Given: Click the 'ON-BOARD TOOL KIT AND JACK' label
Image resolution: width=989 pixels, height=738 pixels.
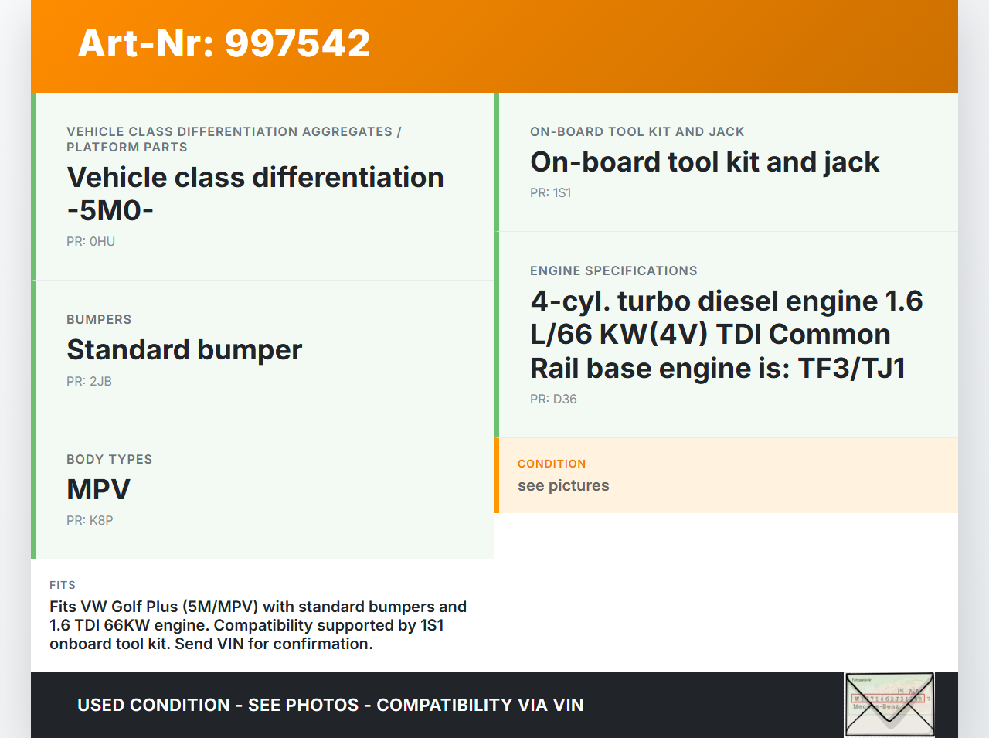Looking at the screenshot, I should point(637,131).
